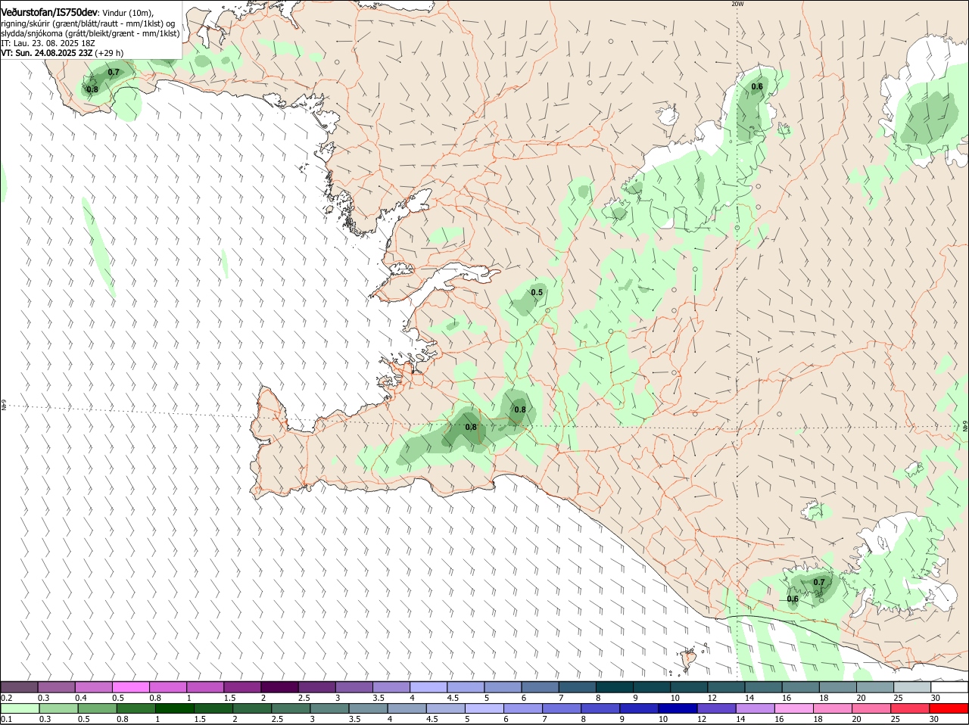Click the bright pink swatch between 0.5 and 0.8 in upper legend
The width and height of the screenshot is (969, 725).
(131, 686)
